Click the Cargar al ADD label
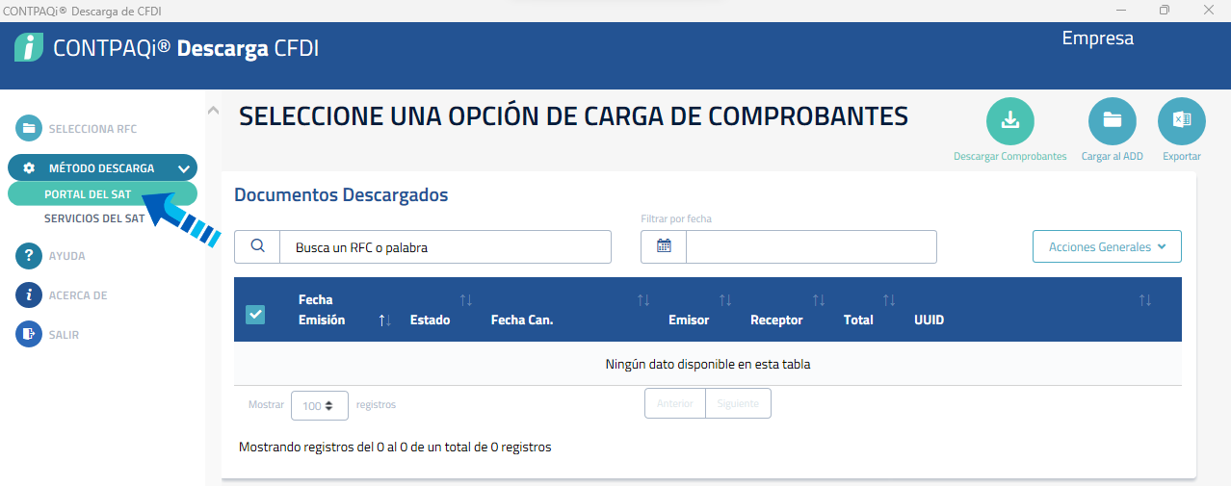The image size is (1231, 486). point(1113,156)
